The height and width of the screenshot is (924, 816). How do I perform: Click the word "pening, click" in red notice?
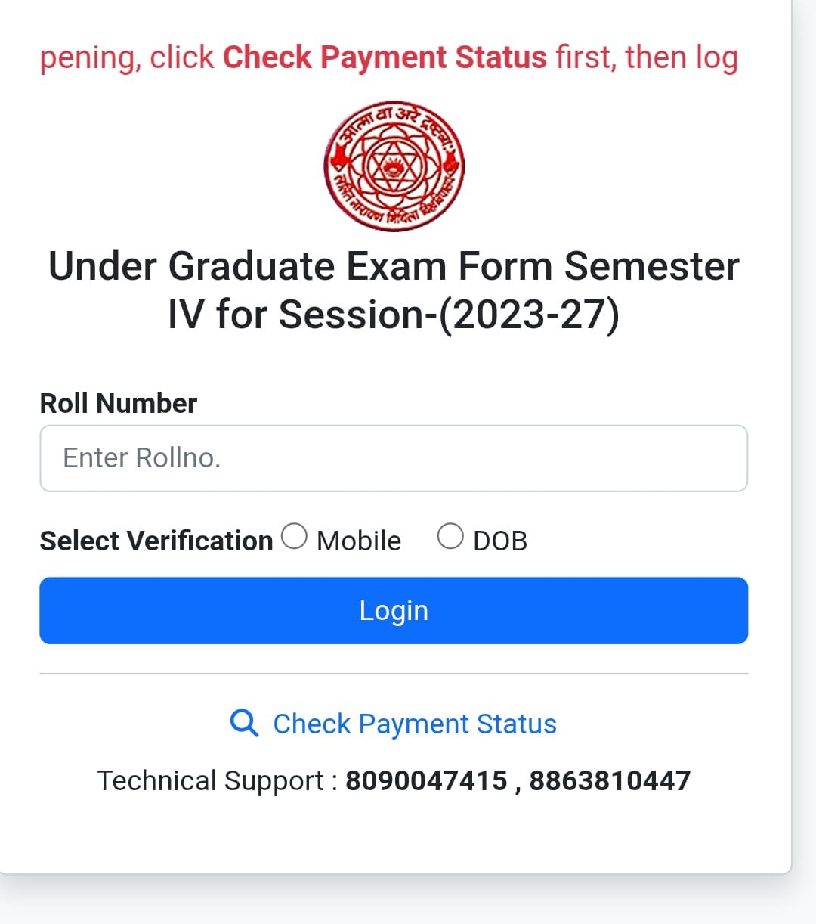127,57
